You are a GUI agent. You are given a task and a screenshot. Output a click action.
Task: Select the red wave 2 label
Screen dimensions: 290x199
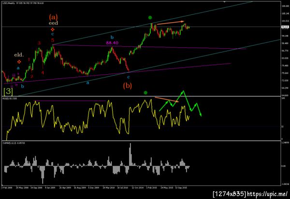31,76
